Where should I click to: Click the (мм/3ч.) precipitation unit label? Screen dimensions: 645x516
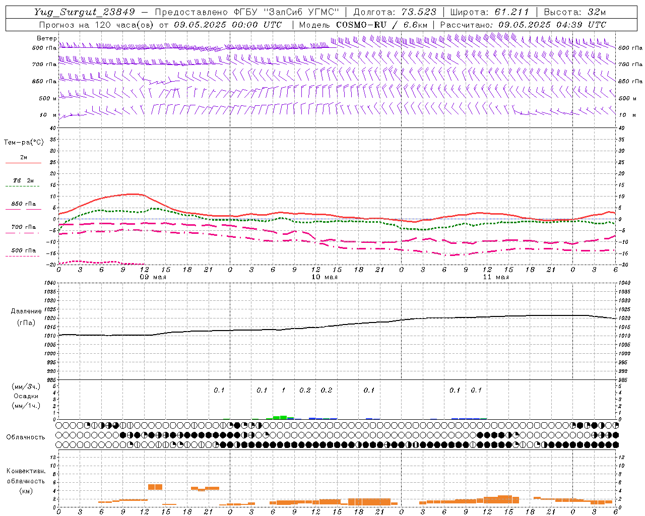[x=26, y=387]
